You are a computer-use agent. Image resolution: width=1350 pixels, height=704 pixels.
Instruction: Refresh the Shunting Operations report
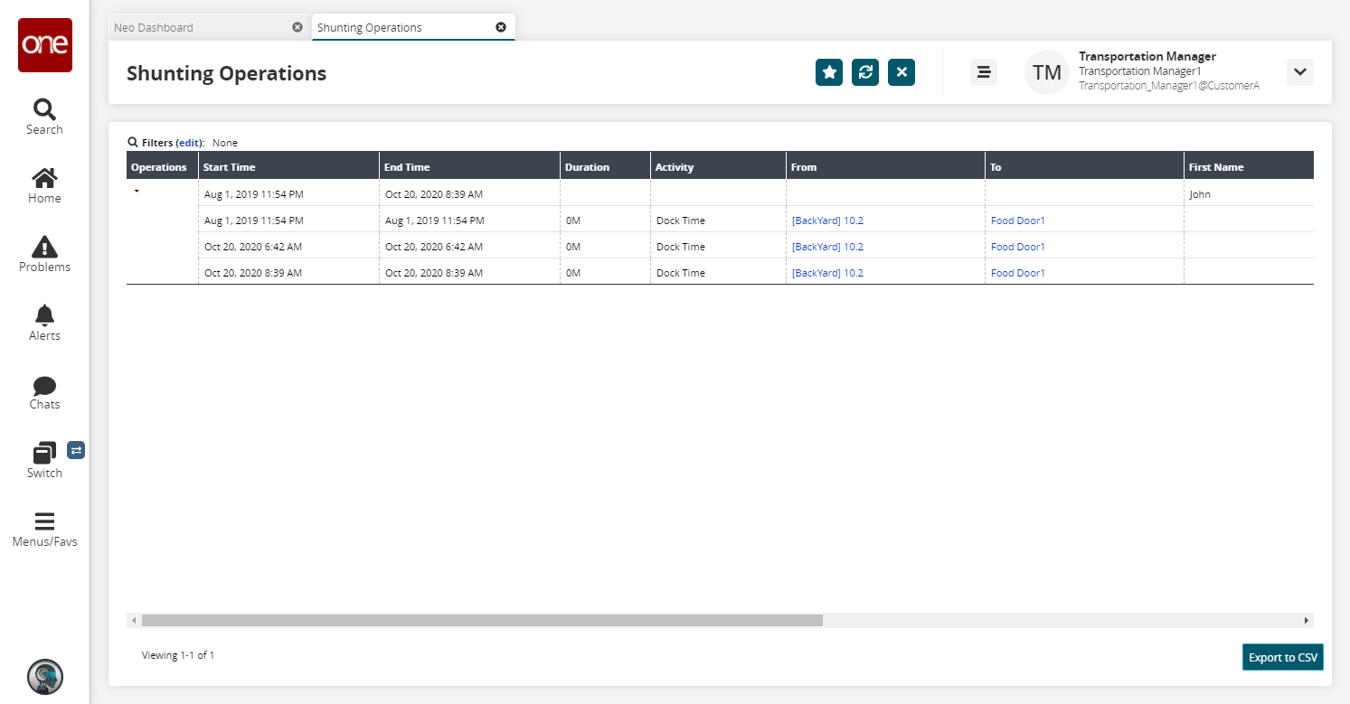point(865,72)
